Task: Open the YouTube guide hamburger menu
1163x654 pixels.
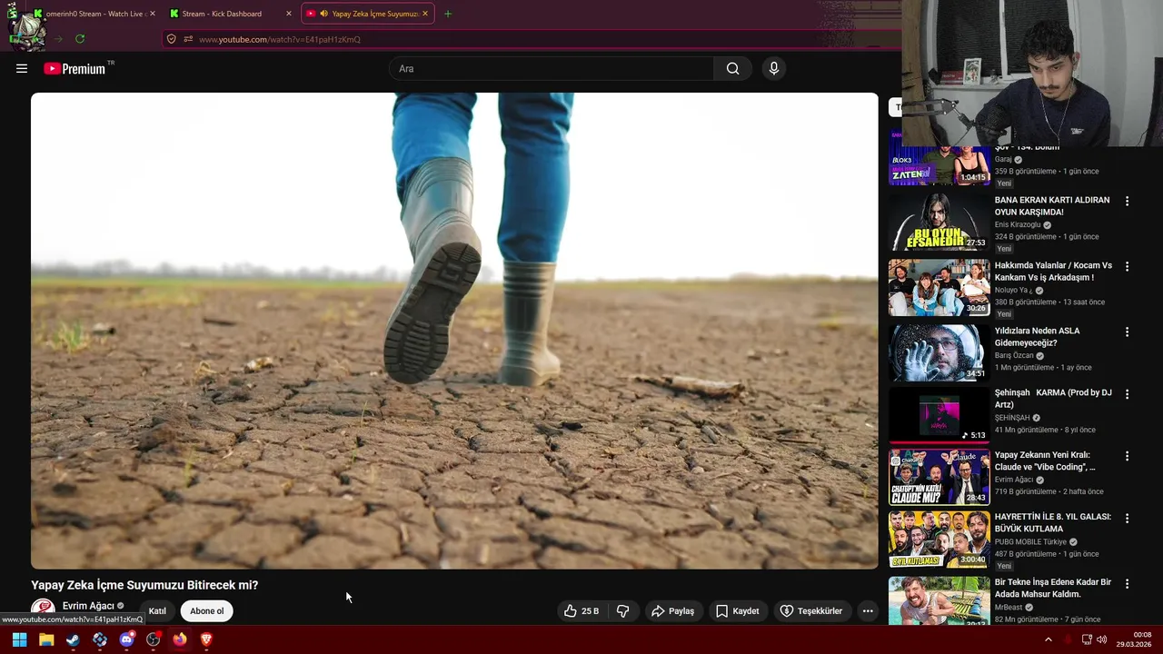Action: 22,68
